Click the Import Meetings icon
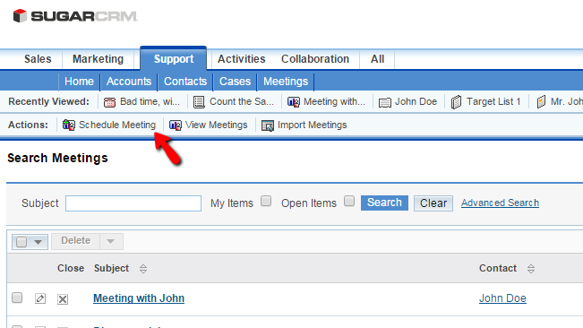 (268, 125)
